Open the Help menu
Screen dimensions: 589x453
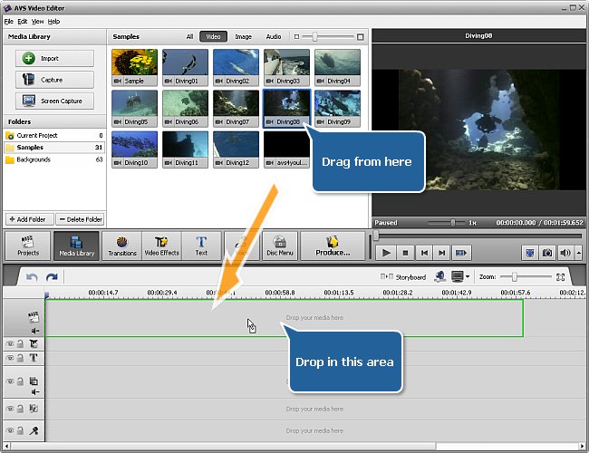pos(53,22)
